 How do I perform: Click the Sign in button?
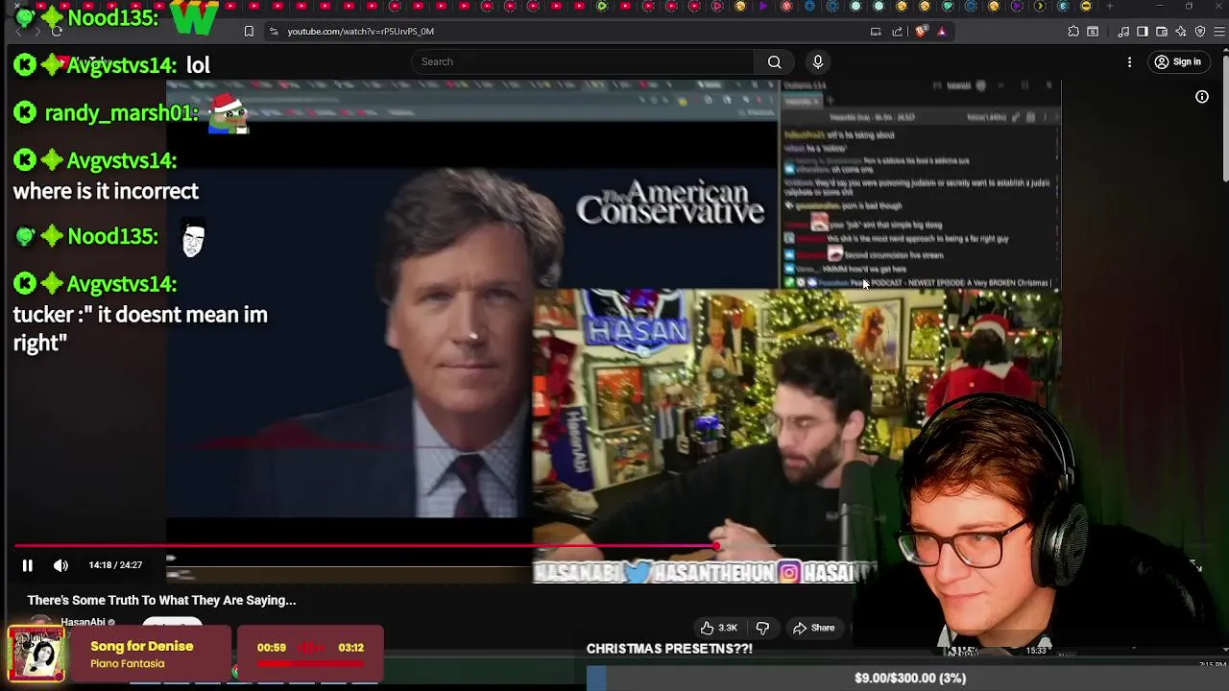[1178, 61]
